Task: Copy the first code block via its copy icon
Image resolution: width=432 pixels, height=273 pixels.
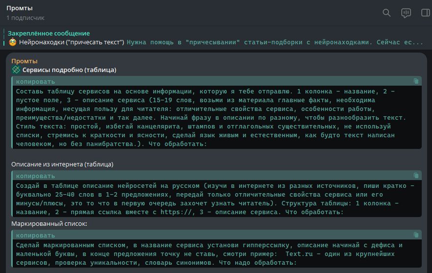Action: pyautogui.click(x=416, y=81)
